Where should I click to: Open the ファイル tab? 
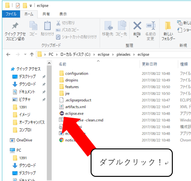(11, 14)
